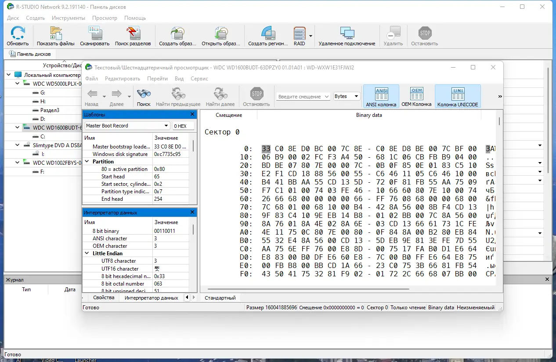The width and height of the screenshot is (556, 362).
Task: Select partition F: in disk tree
Action: [x=43, y=172]
